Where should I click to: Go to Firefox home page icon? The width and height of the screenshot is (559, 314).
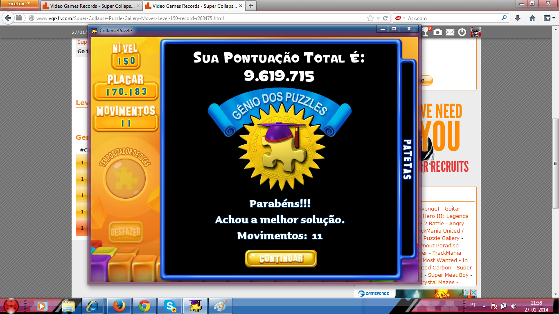(532, 18)
